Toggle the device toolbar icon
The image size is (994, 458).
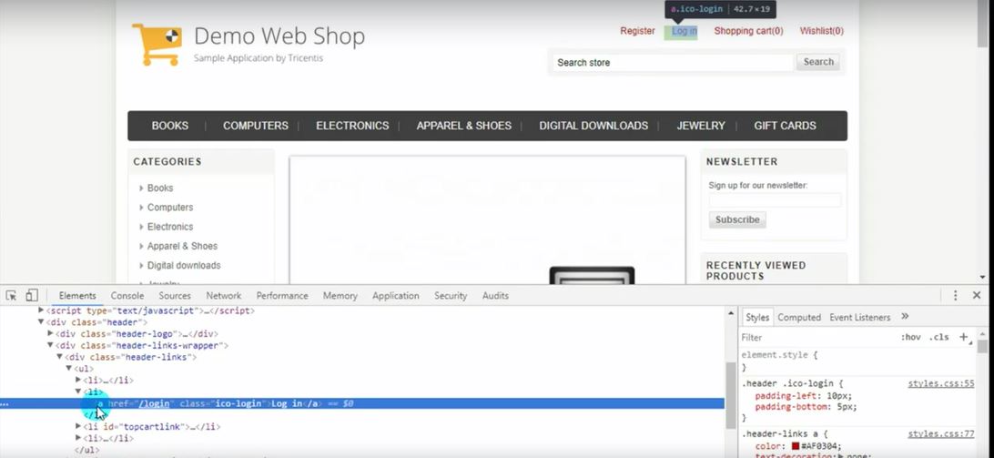pyautogui.click(x=32, y=296)
